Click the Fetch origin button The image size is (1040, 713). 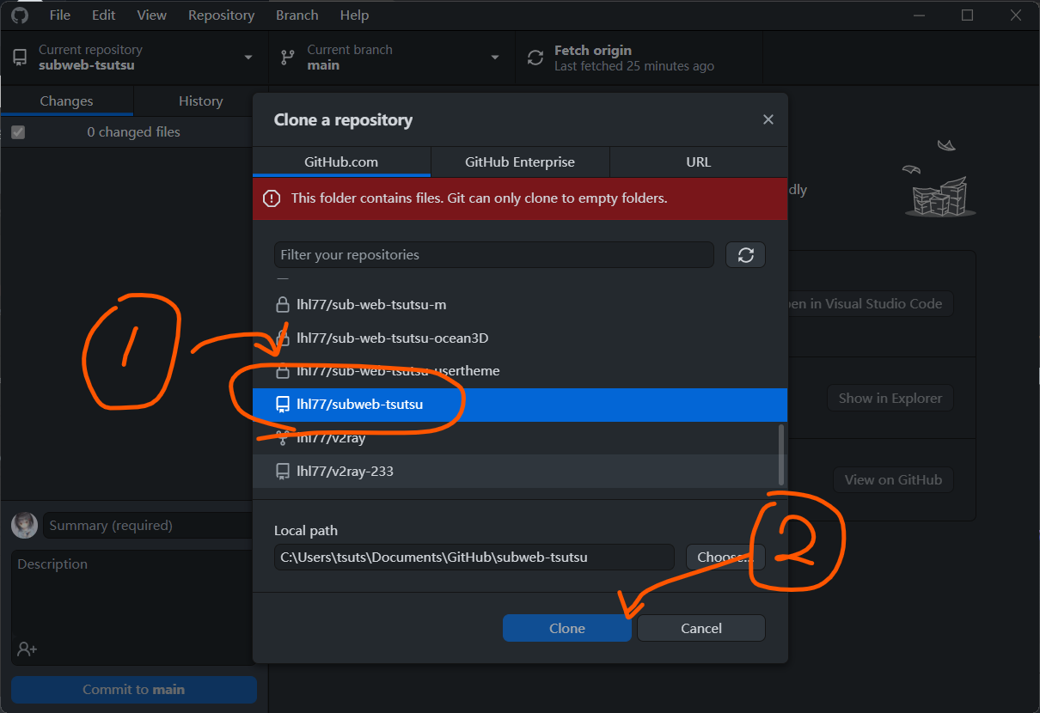point(639,58)
